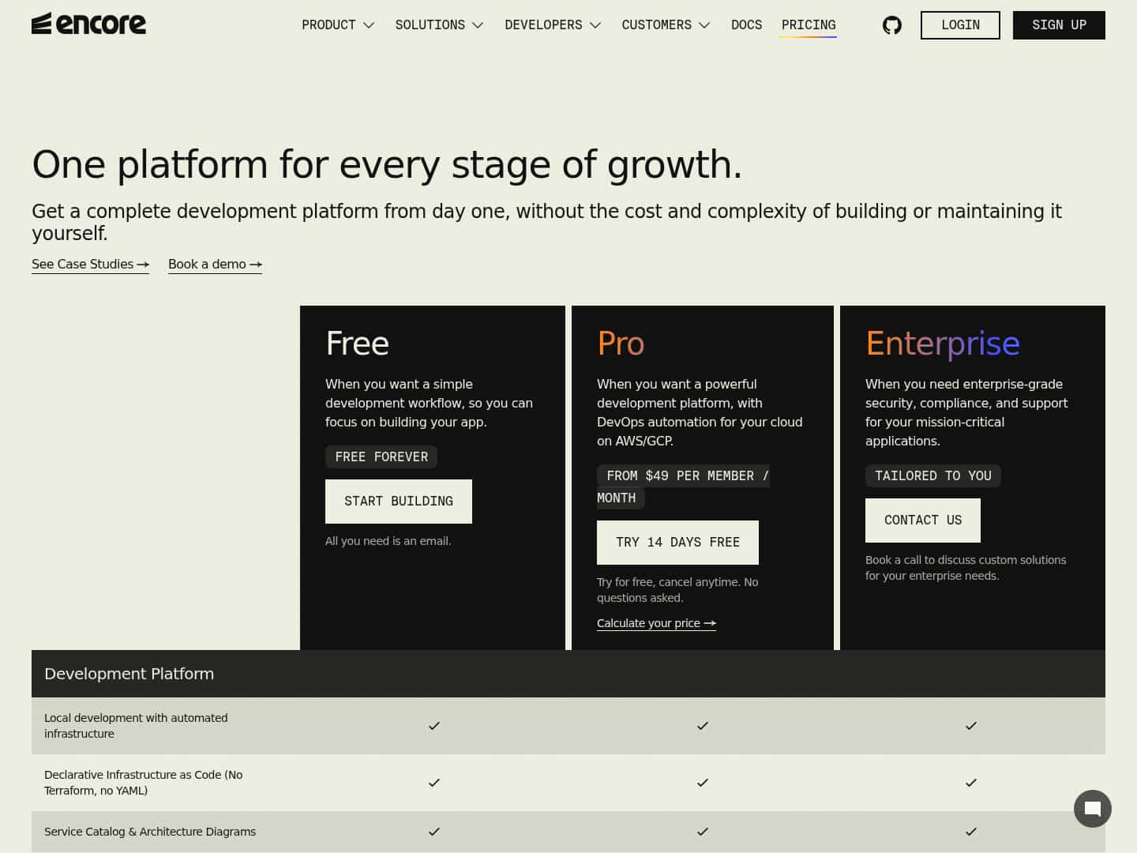1137x853 pixels.
Task: Click the All you need is an email note
Action: click(388, 541)
